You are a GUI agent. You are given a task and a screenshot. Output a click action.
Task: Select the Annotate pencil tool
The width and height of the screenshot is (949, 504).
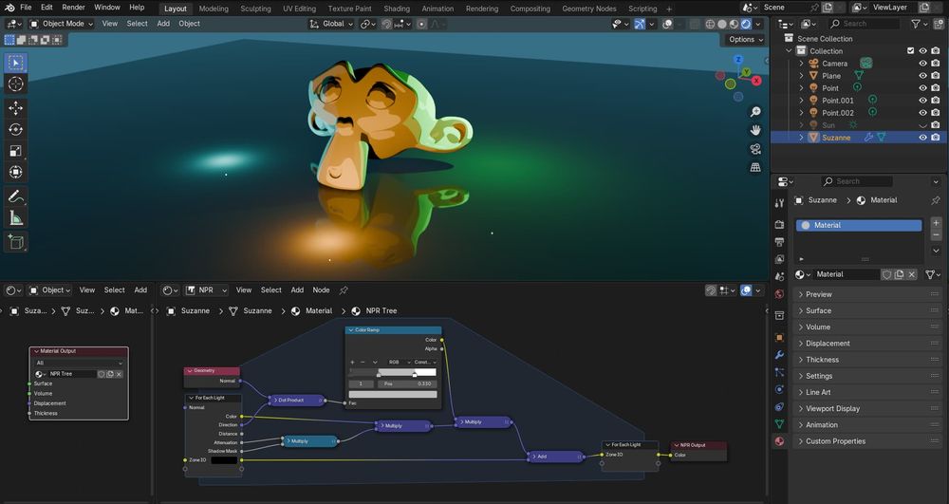[16, 196]
